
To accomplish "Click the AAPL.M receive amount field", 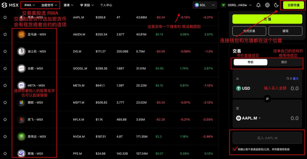I will [x=295, y=118].
